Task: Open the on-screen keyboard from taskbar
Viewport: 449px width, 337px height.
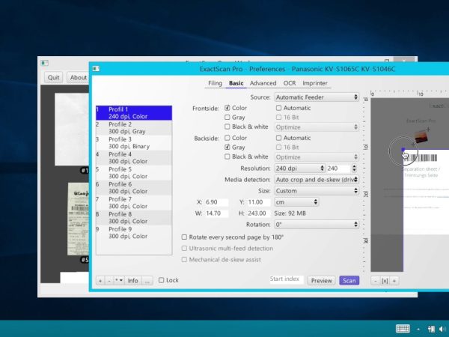Action: click(403, 329)
